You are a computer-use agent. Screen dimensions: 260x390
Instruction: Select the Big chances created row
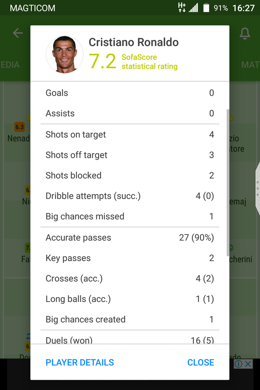(x=129, y=320)
